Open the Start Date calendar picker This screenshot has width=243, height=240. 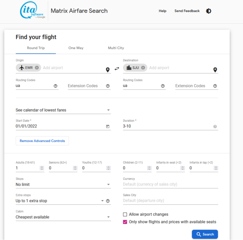(108, 127)
